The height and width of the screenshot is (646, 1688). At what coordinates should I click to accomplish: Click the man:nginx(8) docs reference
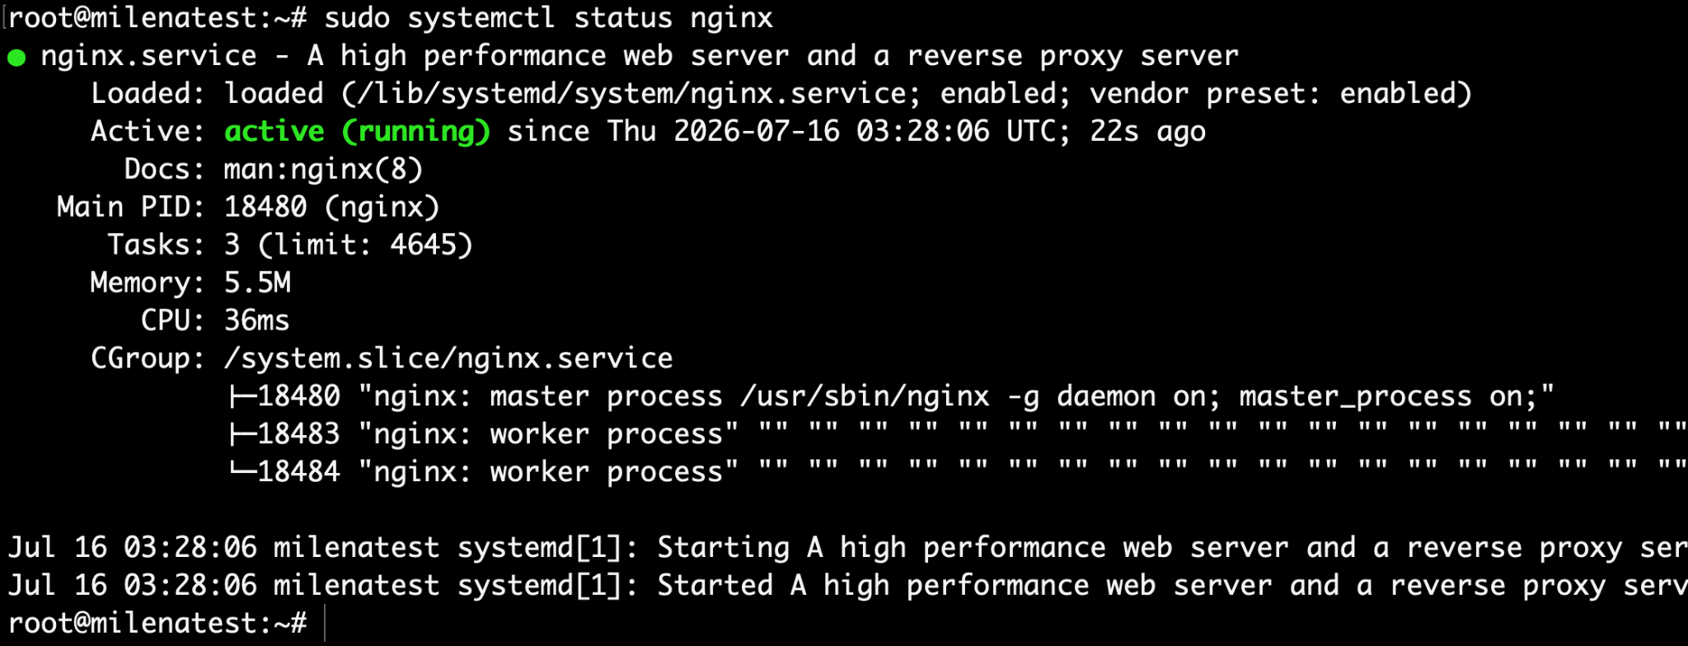click(x=323, y=170)
